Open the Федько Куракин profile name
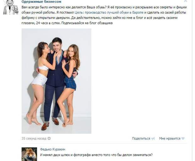Screen dimensions: 195x161 coord(53,149)
